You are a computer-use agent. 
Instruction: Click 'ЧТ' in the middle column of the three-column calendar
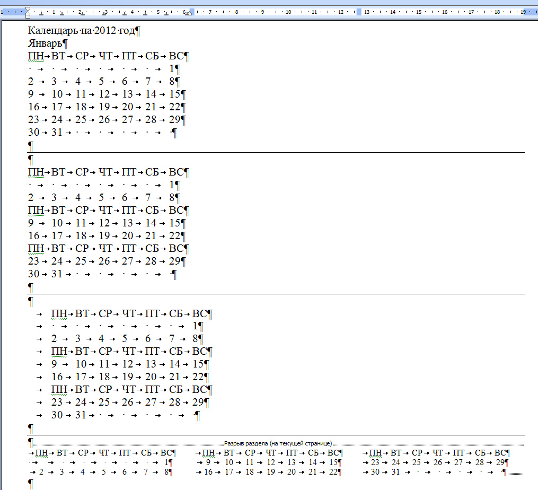tap(271, 453)
